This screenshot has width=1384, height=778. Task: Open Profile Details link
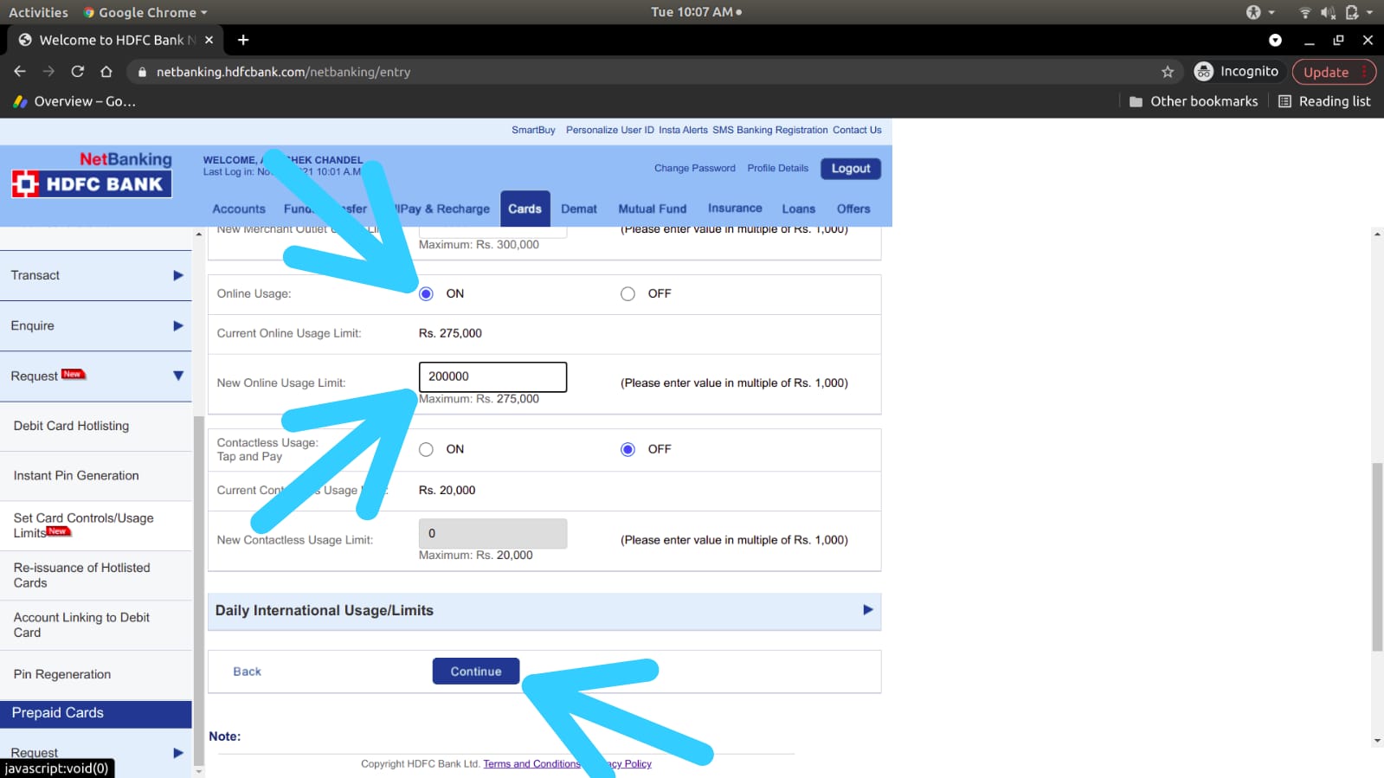pyautogui.click(x=778, y=168)
